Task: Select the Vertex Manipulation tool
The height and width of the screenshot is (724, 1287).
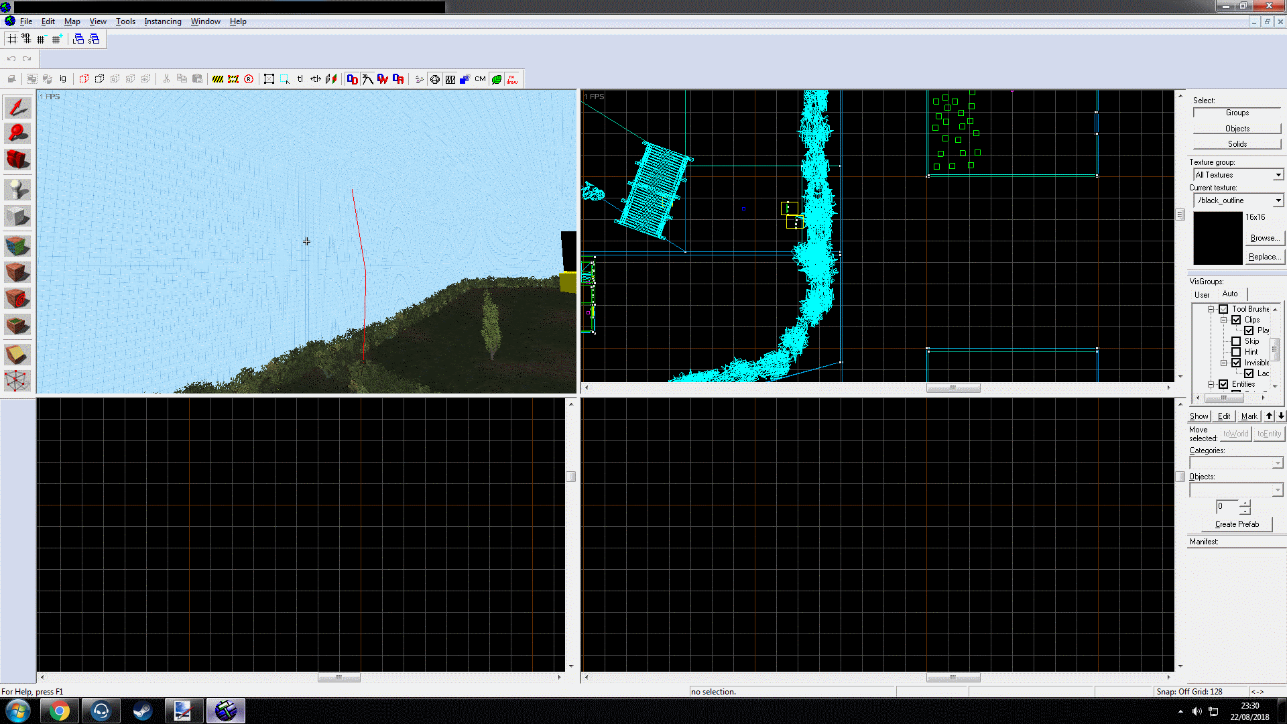Action: (17, 381)
